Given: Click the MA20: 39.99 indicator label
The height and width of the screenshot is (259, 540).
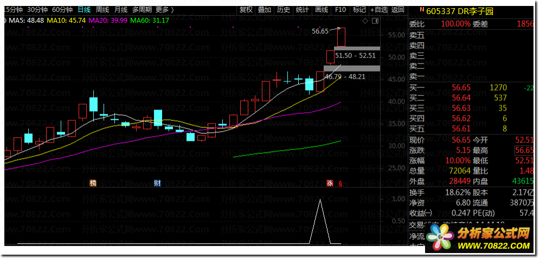Looking at the screenshot, I should (x=108, y=20).
